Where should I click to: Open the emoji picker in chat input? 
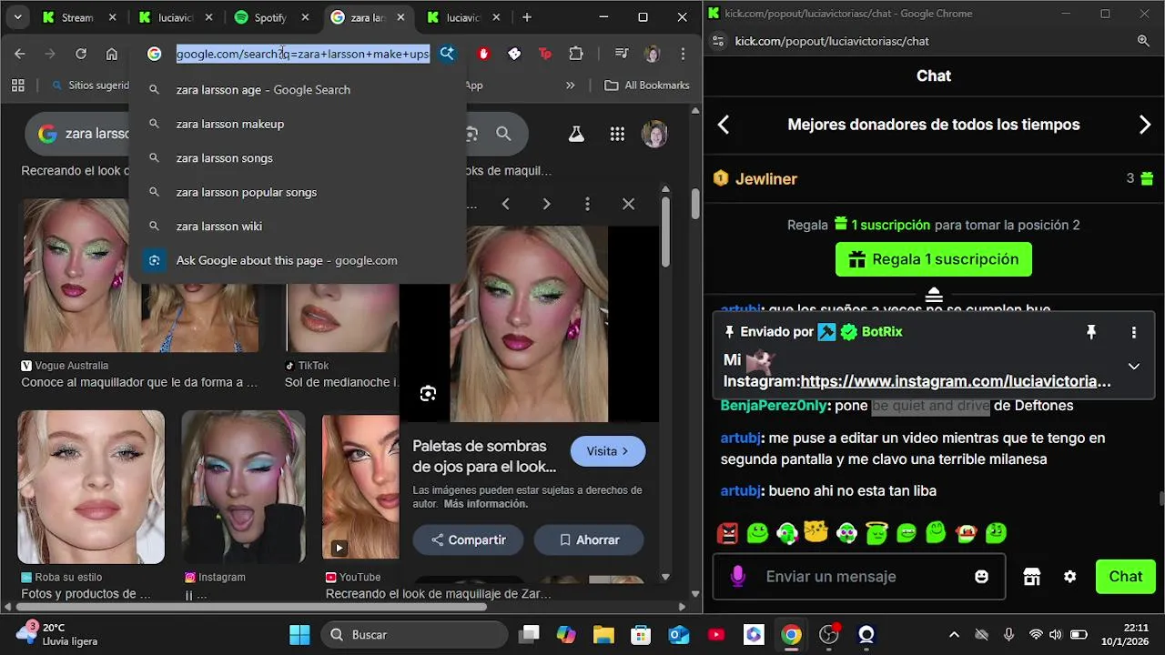(x=981, y=576)
